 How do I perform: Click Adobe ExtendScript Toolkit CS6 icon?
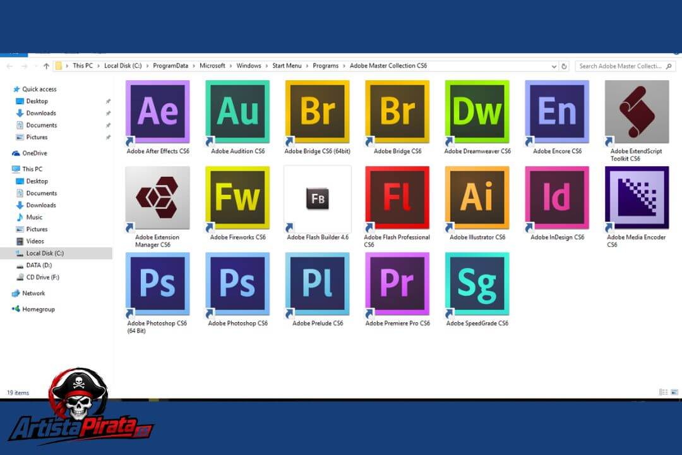[x=637, y=112]
